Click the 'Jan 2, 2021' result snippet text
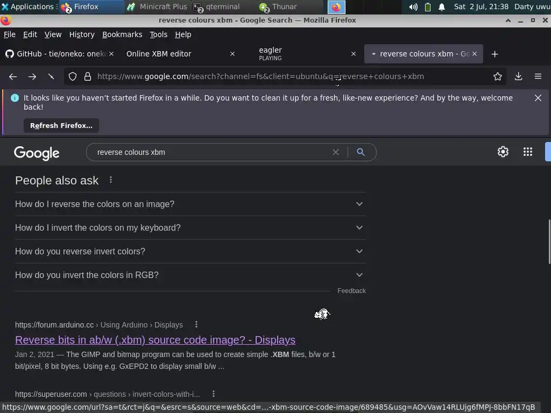551x413 pixels. point(175,360)
